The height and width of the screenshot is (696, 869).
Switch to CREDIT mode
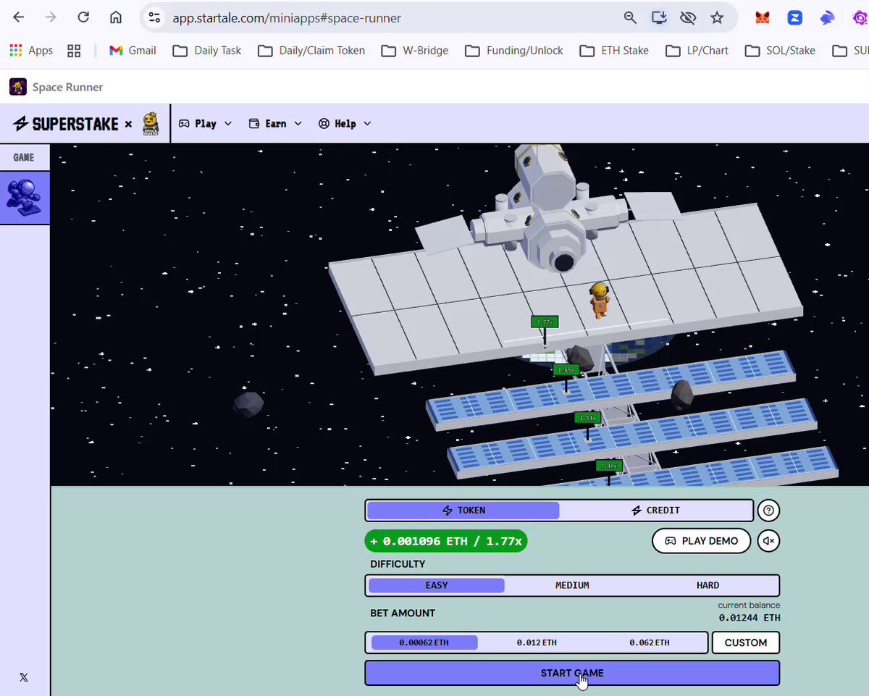[x=655, y=511]
